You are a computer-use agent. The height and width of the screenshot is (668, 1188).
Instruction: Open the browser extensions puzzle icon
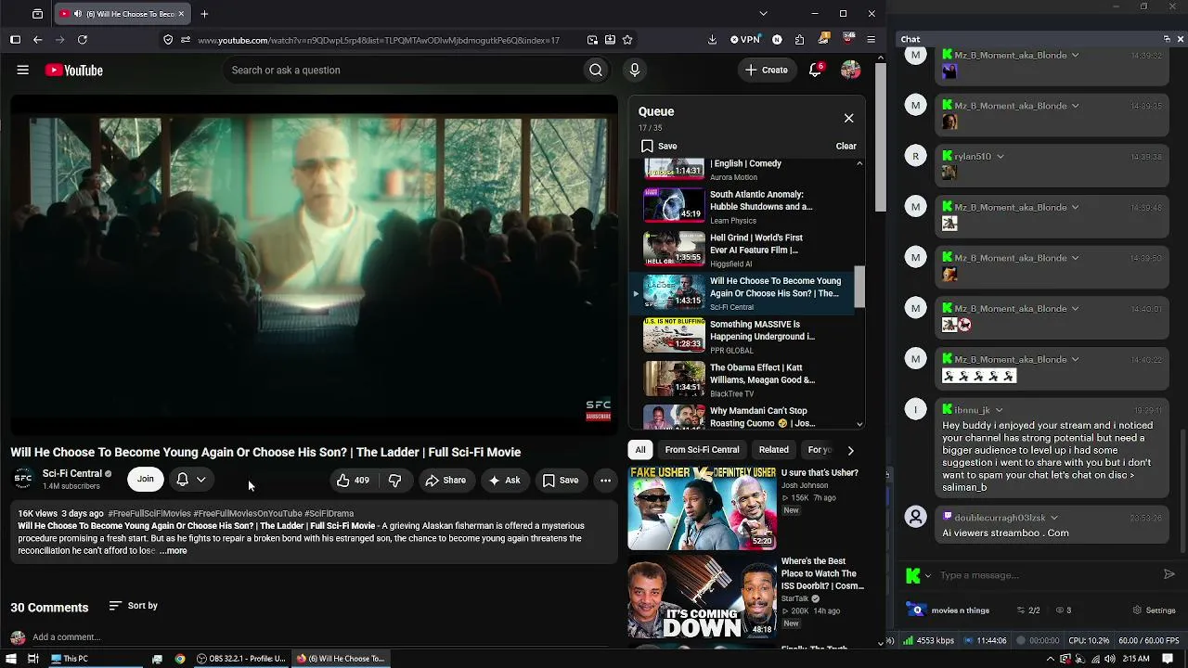click(799, 40)
